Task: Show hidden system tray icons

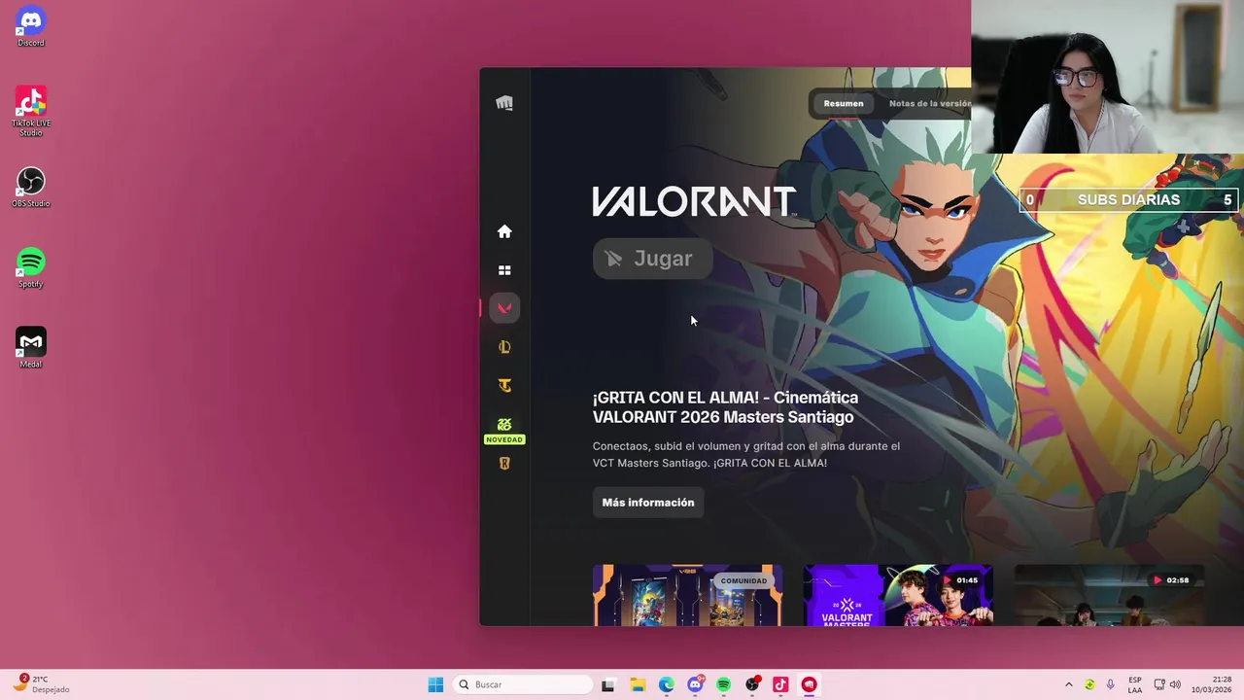Action: pos(1069,684)
